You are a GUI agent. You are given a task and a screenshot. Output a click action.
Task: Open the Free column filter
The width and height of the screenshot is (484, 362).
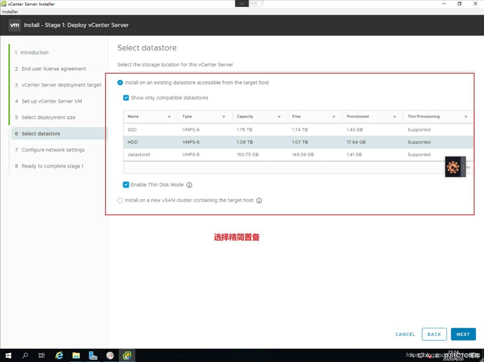pyautogui.click(x=333, y=117)
